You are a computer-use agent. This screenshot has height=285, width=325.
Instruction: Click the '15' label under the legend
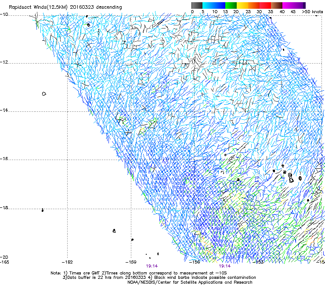pos(225,12)
